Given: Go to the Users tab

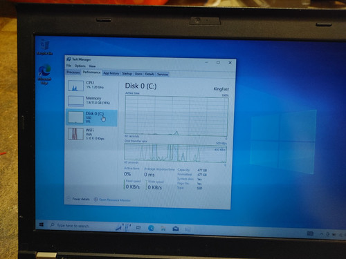Looking at the screenshot, I should pos(138,74).
